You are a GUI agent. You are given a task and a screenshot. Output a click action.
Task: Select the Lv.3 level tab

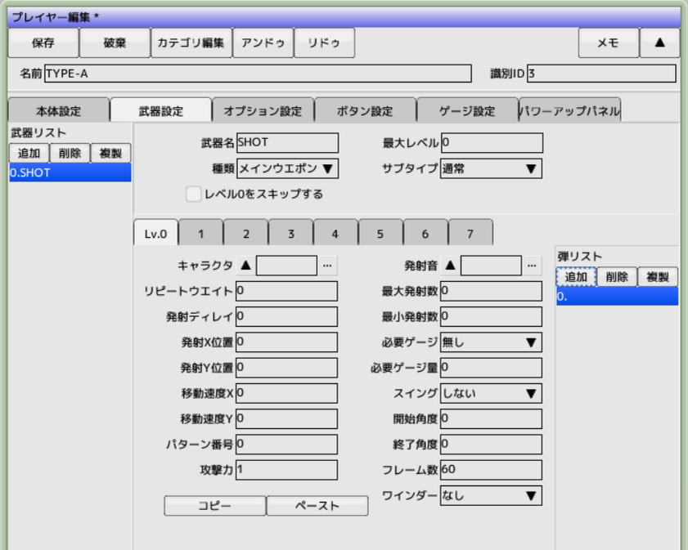coord(290,232)
